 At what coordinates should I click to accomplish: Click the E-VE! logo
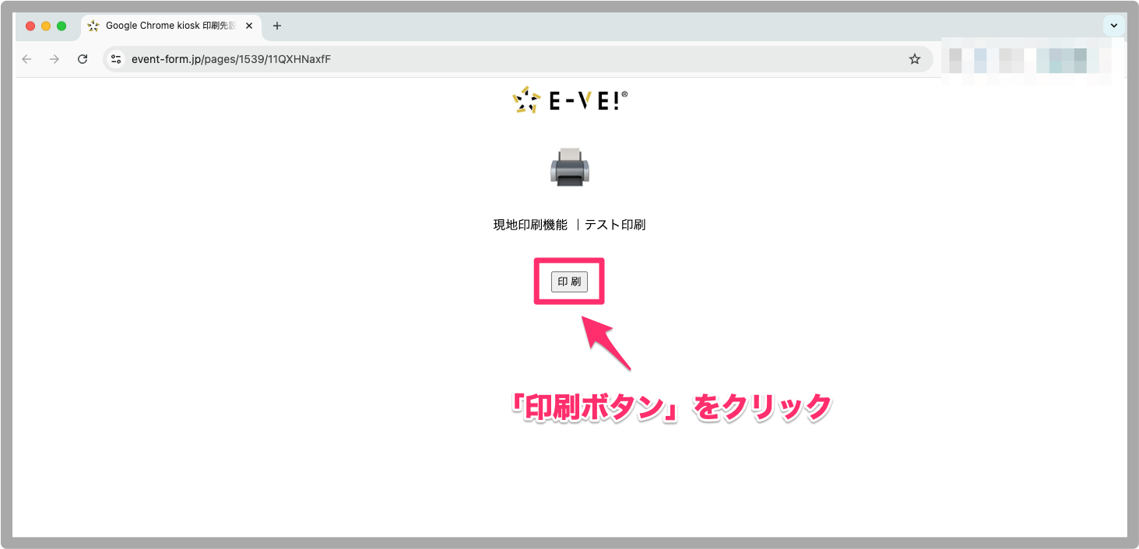(570, 100)
